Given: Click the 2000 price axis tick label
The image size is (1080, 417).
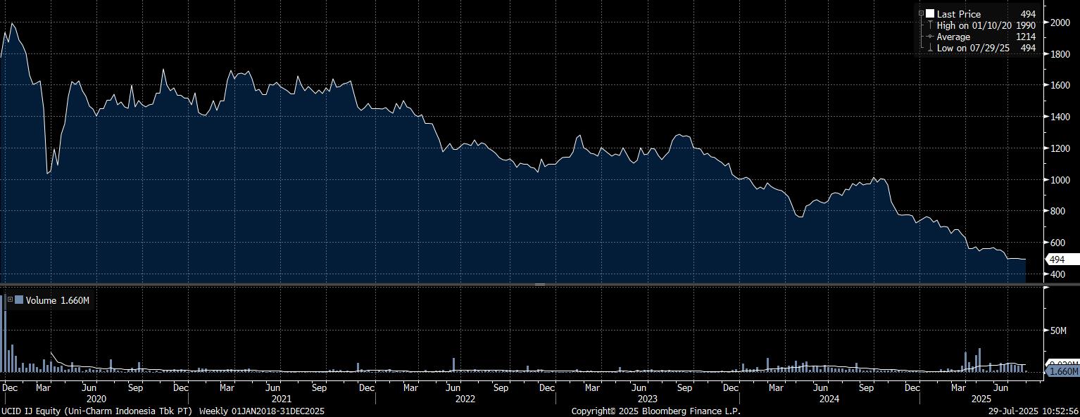Looking at the screenshot, I should [x=1060, y=23].
